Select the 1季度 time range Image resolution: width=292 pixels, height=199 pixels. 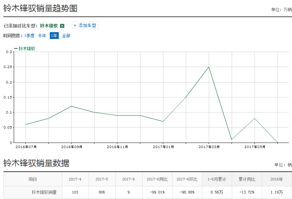[x=30, y=36]
